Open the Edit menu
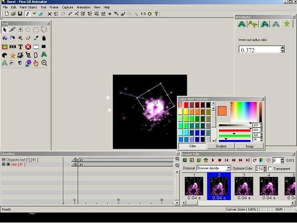297x223 pixels. [14, 7]
